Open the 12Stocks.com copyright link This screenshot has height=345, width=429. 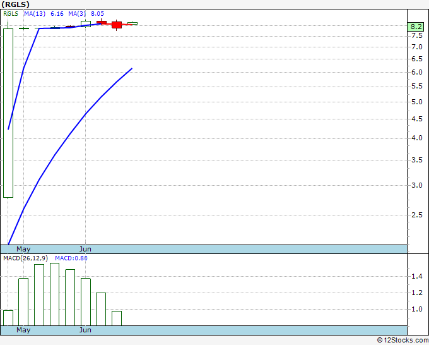pyautogui.click(x=403, y=340)
